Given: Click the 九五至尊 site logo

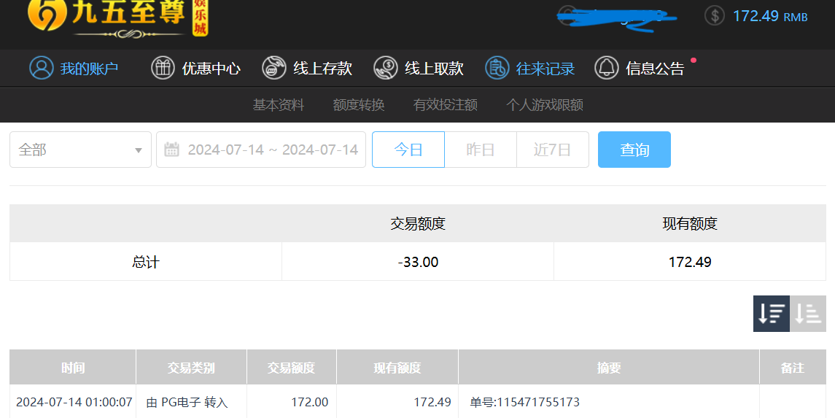Looking at the screenshot, I should [x=117, y=16].
